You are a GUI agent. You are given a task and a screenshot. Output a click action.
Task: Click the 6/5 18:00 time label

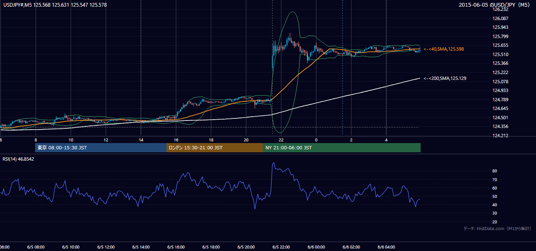[x=211, y=247]
